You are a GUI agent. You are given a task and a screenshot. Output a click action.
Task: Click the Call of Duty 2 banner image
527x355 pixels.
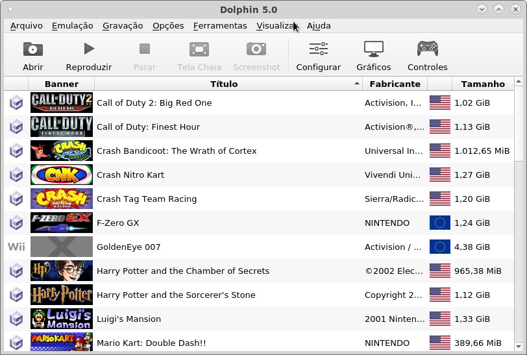(62, 103)
